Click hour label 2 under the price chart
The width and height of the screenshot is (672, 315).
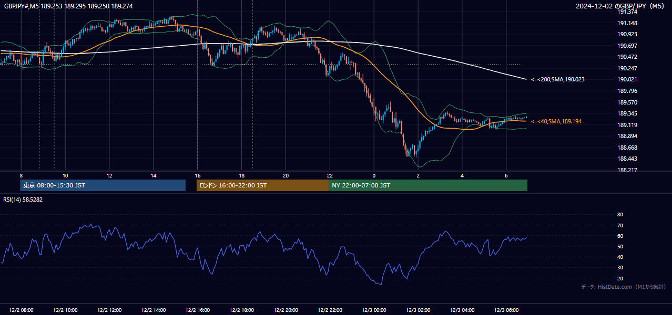tap(418, 175)
